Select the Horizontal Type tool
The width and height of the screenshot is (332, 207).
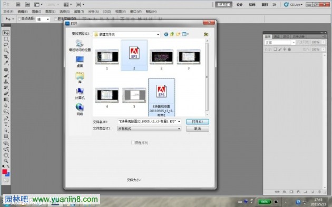6,124
